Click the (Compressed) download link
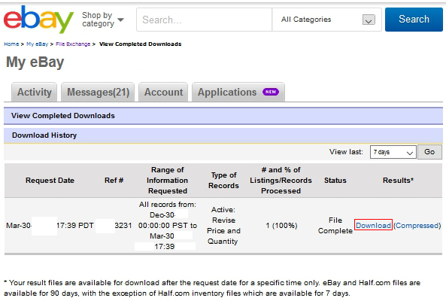Screen dimensions: 446x304 click(417, 226)
